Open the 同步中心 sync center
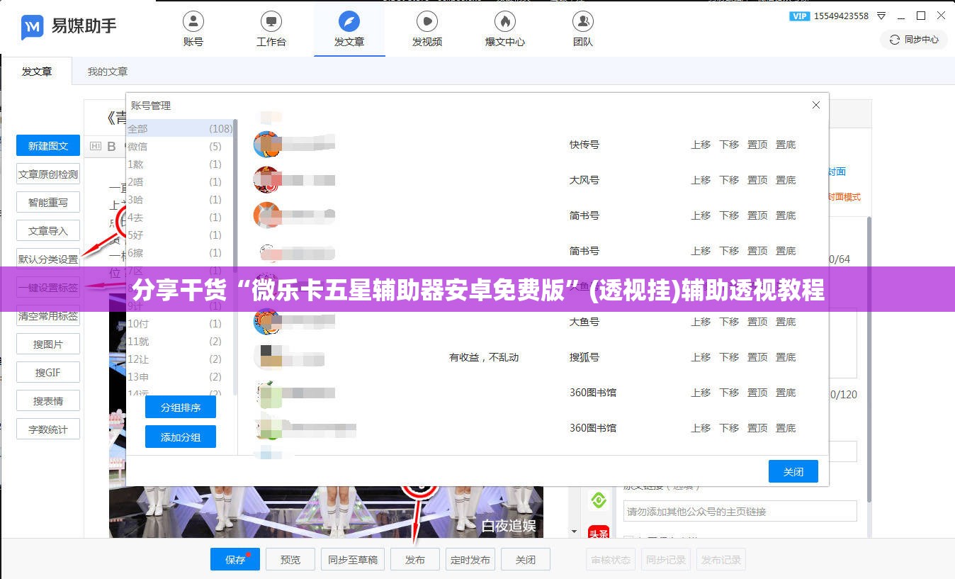The image size is (955, 579). click(914, 40)
